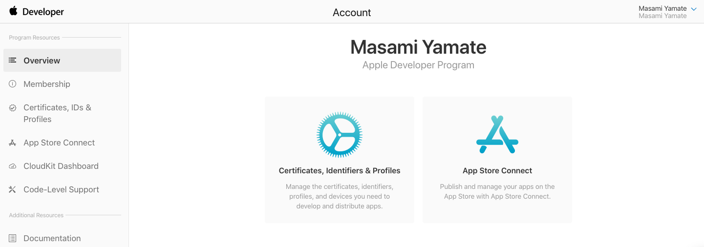Select Overview in the sidebar
This screenshot has width=704, height=247.
click(x=42, y=61)
